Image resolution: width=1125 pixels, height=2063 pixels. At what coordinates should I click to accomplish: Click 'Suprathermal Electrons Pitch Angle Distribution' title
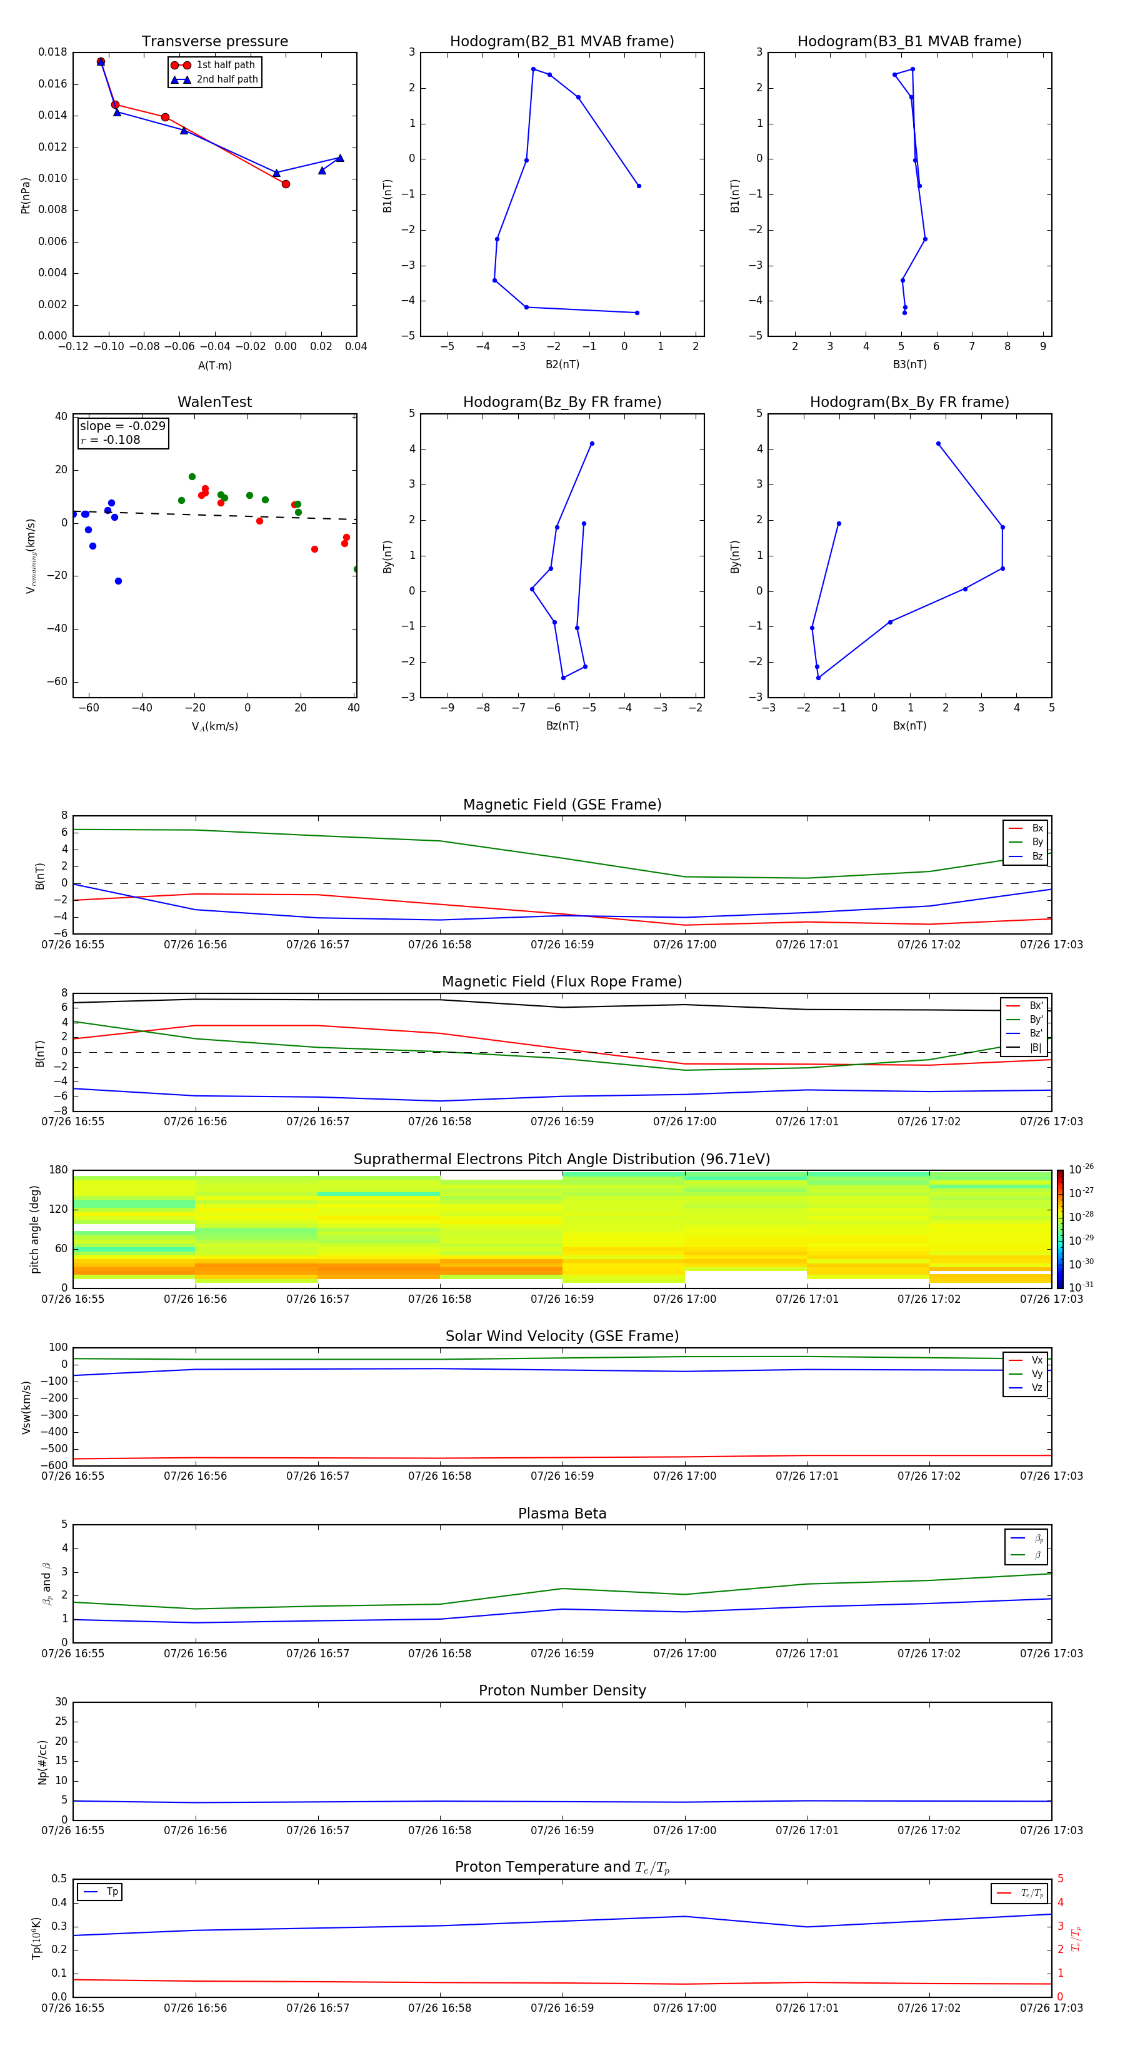click(562, 1160)
